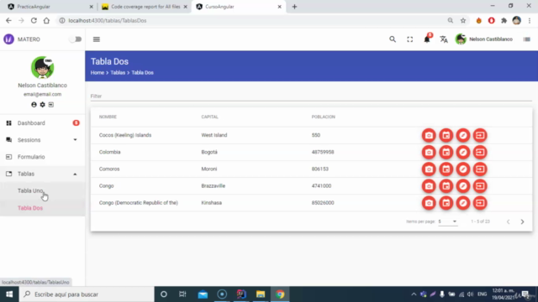The width and height of the screenshot is (538, 302).
Task: Click compass icon in Colombia row
Action: 463,152
